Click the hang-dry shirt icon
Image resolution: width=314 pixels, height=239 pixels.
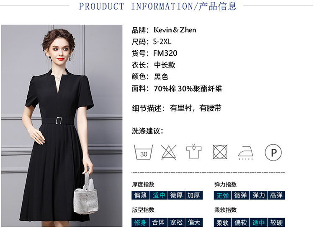pos(194,151)
